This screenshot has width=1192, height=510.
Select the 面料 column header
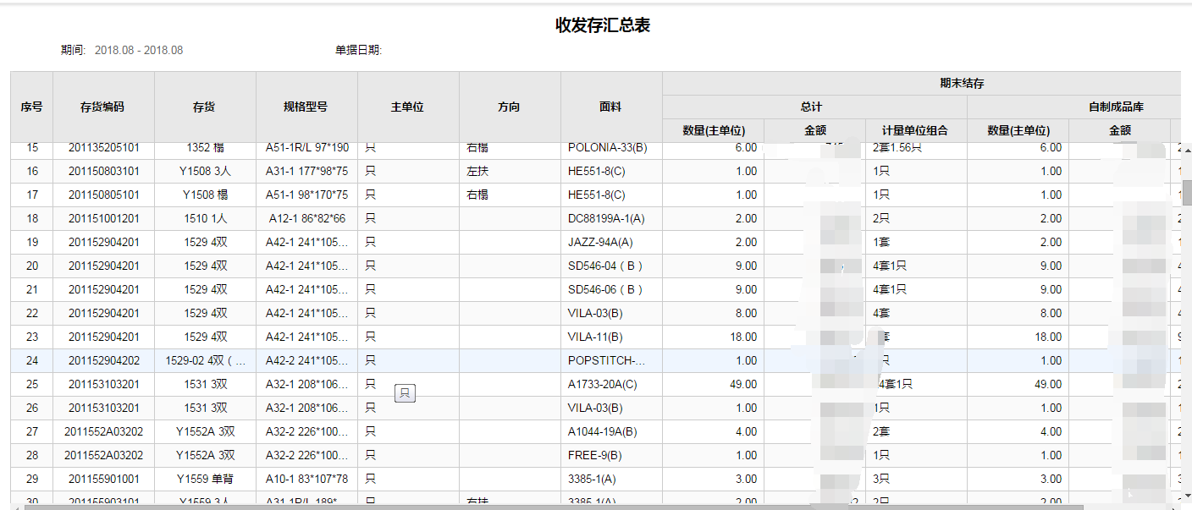[610, 107]
